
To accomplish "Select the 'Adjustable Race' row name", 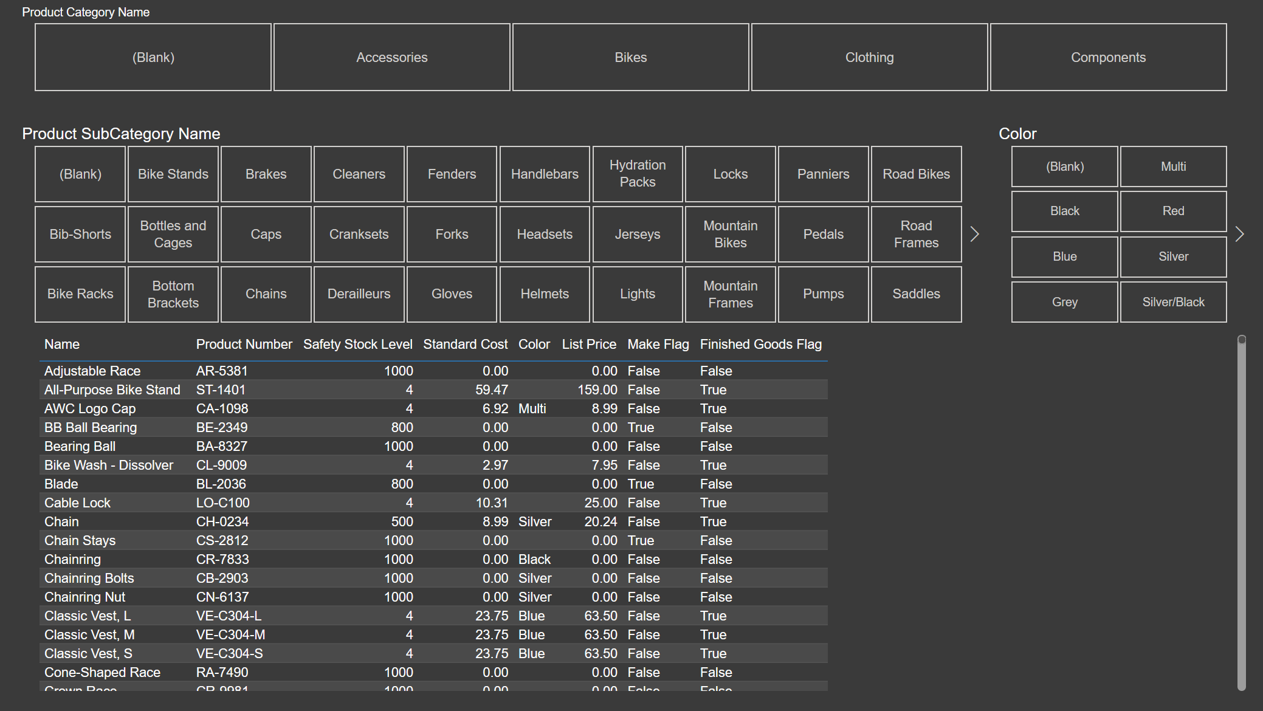I will pyautogui.click(x=92, y=371).
